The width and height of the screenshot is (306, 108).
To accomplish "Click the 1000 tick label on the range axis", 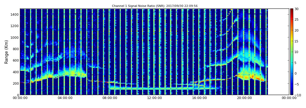I will [x=15, y=38].
